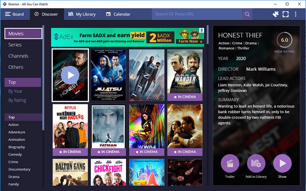Screen dimensions: 306x191
Task: Minimize the Stremio window
Action: click(275, 4)
